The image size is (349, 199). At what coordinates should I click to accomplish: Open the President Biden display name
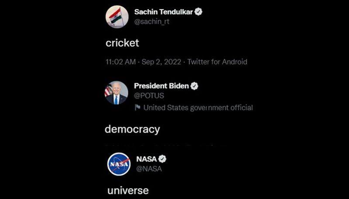(x=161, y=86)
